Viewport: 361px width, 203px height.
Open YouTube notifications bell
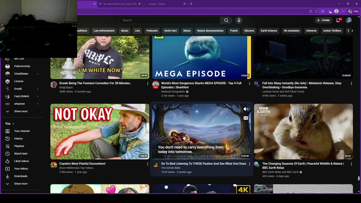(x=338, y=20)
